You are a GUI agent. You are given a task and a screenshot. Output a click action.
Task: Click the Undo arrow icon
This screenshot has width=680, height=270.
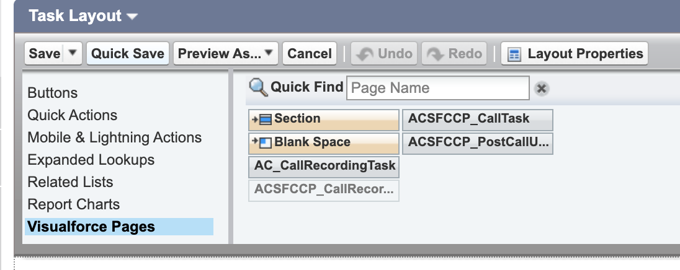tap(365, 54)
